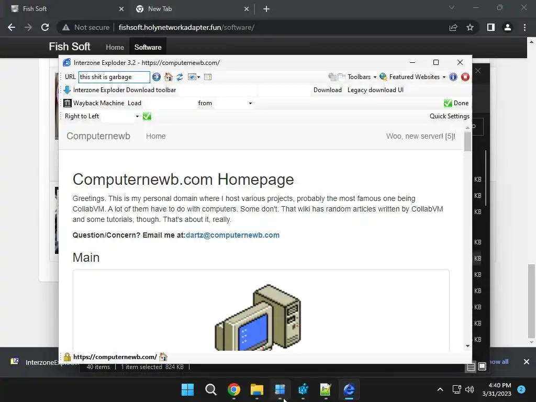Click the green checkmark beside Done
The height and width of the screenshot is (402, 536).
pyautogui.click(x=448, y=103)
